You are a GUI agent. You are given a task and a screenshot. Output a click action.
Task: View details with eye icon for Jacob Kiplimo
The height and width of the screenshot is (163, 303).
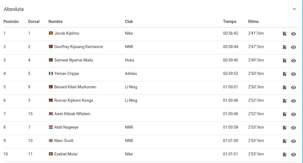click(x=293, y=34)
